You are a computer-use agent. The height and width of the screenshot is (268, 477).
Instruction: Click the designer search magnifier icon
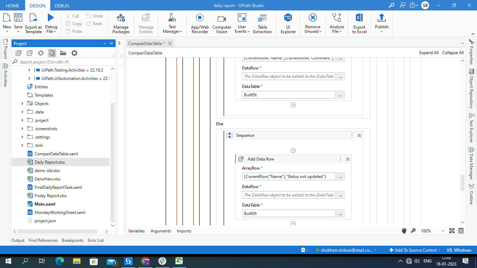[413, 231]
